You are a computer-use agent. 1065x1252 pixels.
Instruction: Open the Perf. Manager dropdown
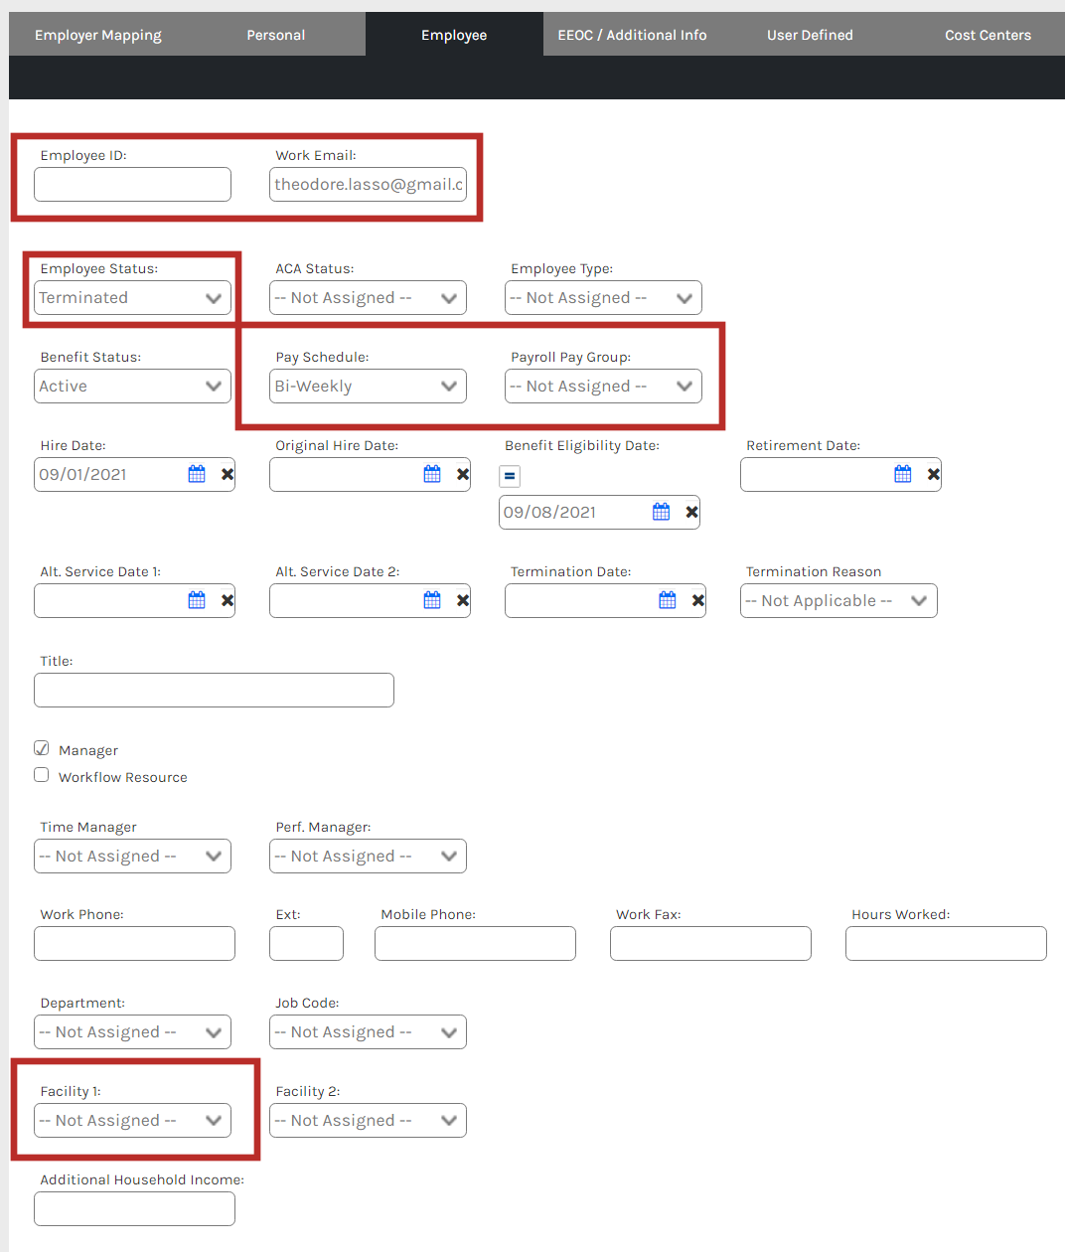[x=368, y=857]
